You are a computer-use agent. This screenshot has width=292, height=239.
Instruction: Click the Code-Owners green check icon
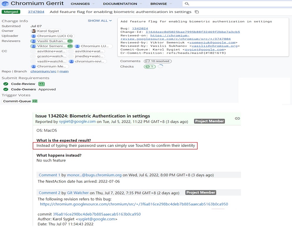coord(6,89)
